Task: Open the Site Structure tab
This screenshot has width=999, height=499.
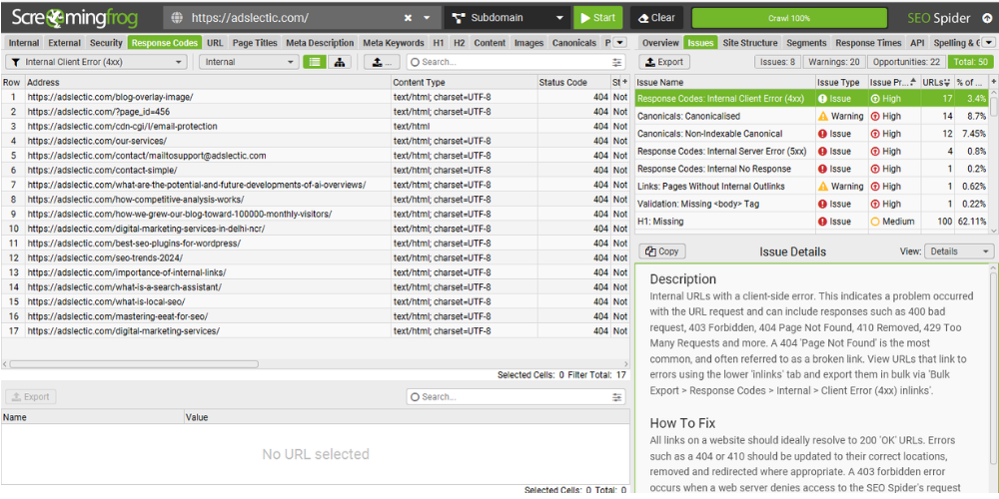Action: 750,43
